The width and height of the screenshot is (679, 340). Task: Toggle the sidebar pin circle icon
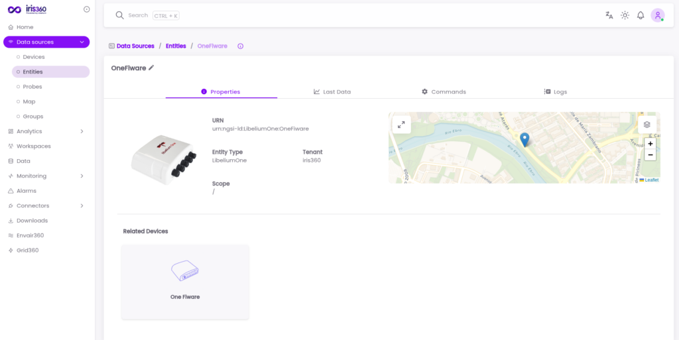tap(87, 9)
